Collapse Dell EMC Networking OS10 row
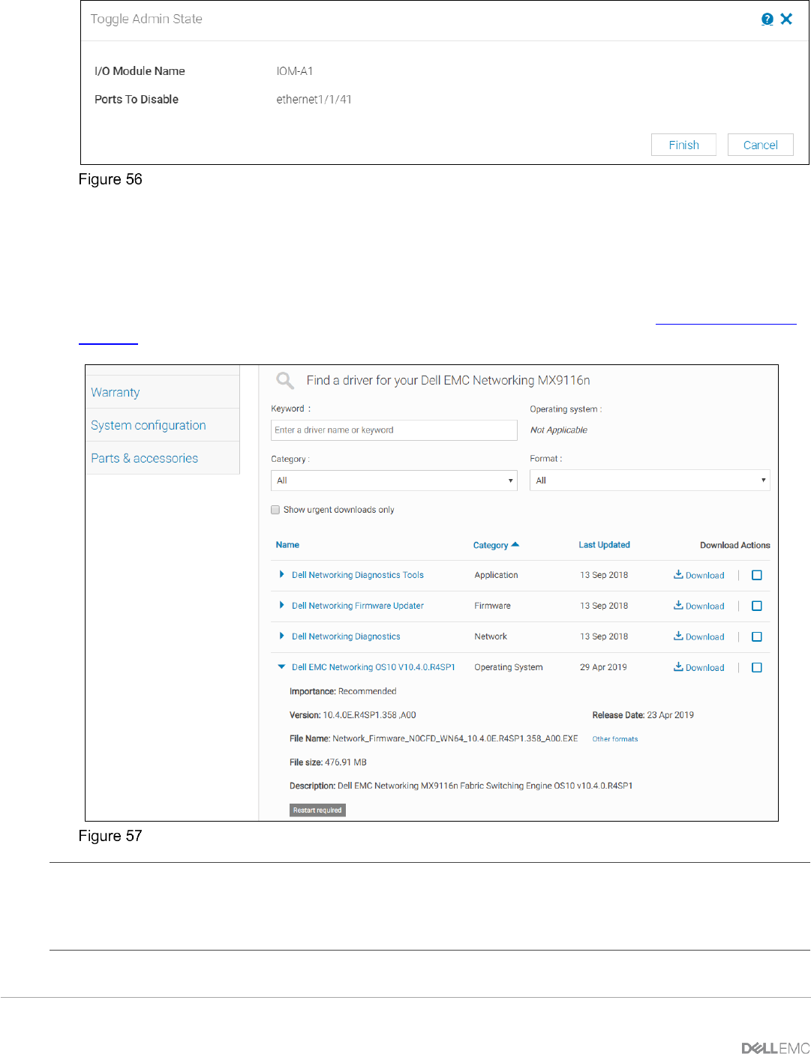This screenshot has height=1054, width=811. click(x=281, y=667)
